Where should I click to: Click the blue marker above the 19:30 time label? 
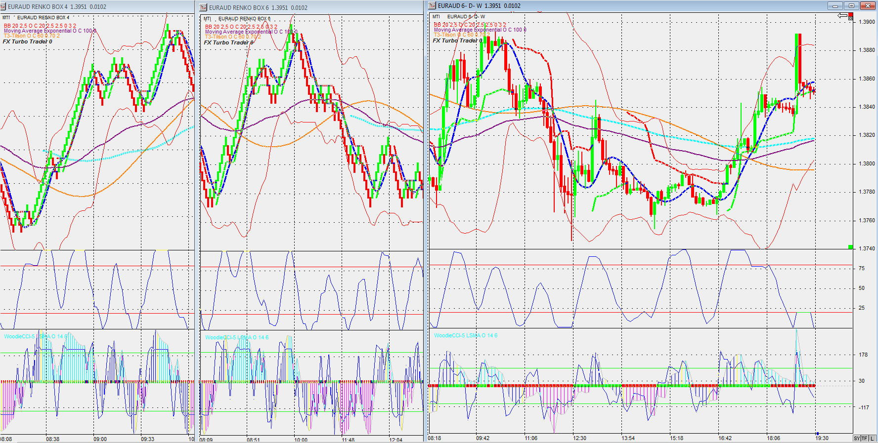coord(817,434)
